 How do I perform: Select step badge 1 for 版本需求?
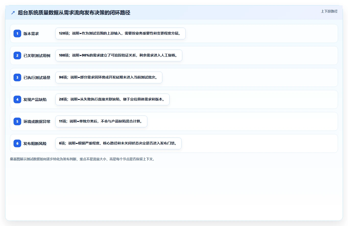pos(17,33)
